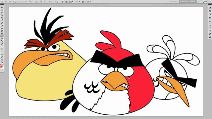212x119 pixels.
Task: Open the Filter menu
Action: 30,2
